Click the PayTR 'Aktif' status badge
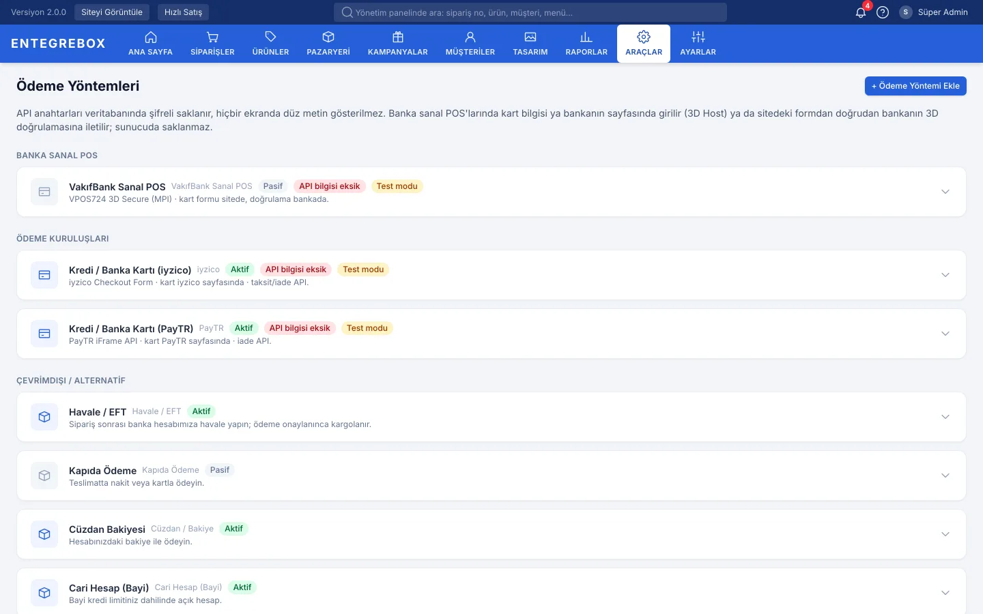 point(244,328)
